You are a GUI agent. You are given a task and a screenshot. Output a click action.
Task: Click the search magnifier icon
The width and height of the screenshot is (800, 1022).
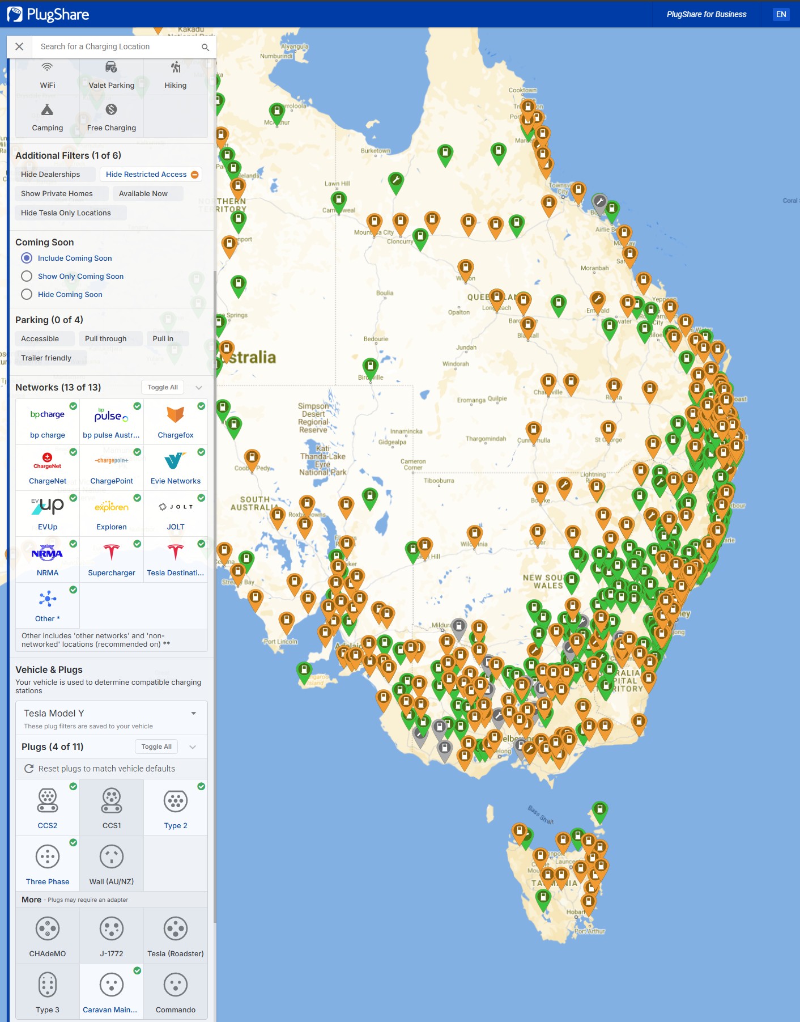[x=205, y=47]
